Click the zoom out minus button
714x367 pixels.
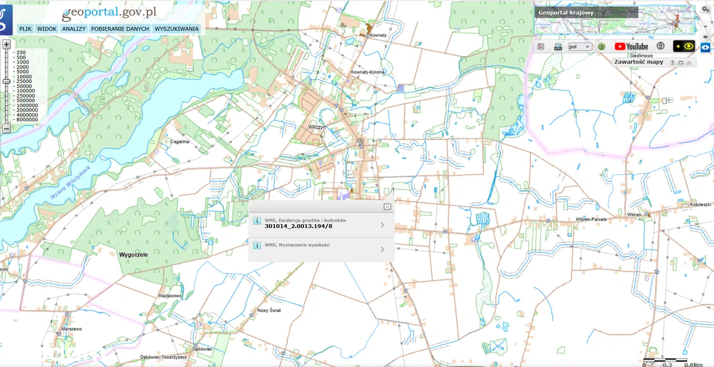[7, 128]
